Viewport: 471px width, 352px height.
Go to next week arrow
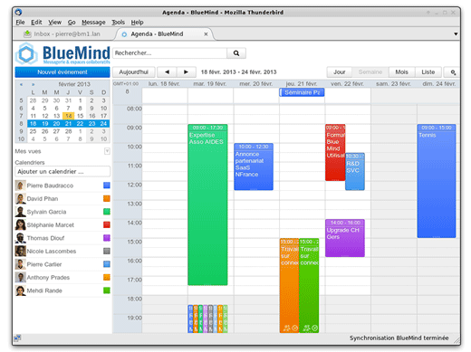pyautogui.click(x=187, y=72)
